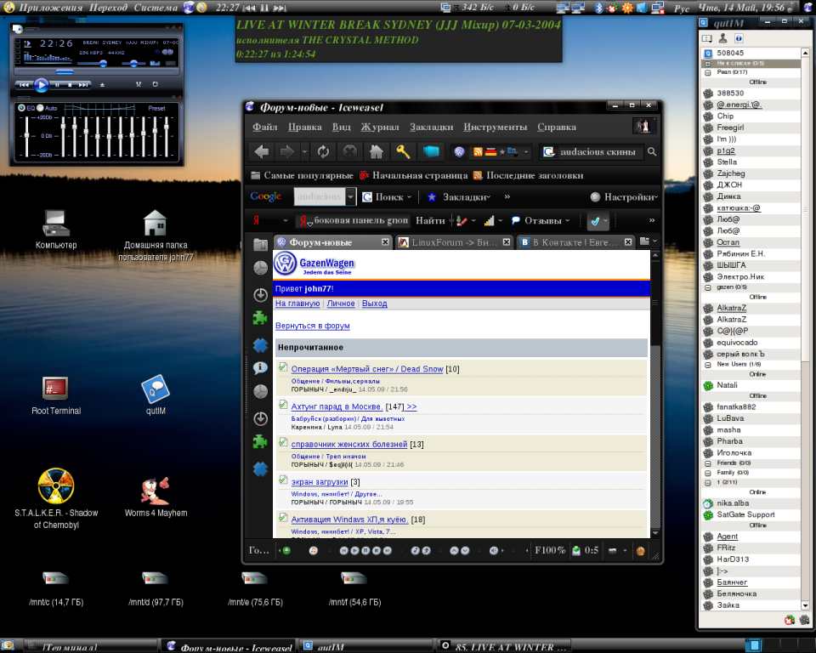
Task: Collapse New Users group in qutIM
Action: tap(708, 365)
